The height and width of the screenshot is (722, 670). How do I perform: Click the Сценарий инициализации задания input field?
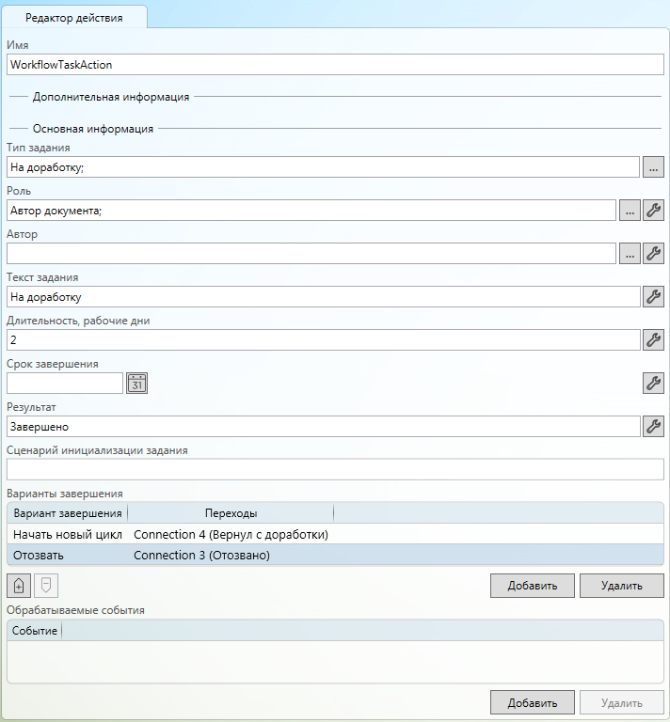[335, 469]
